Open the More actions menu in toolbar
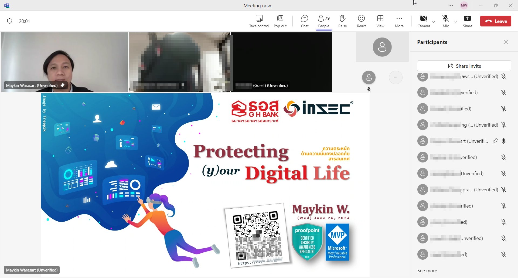 [399, 21]
